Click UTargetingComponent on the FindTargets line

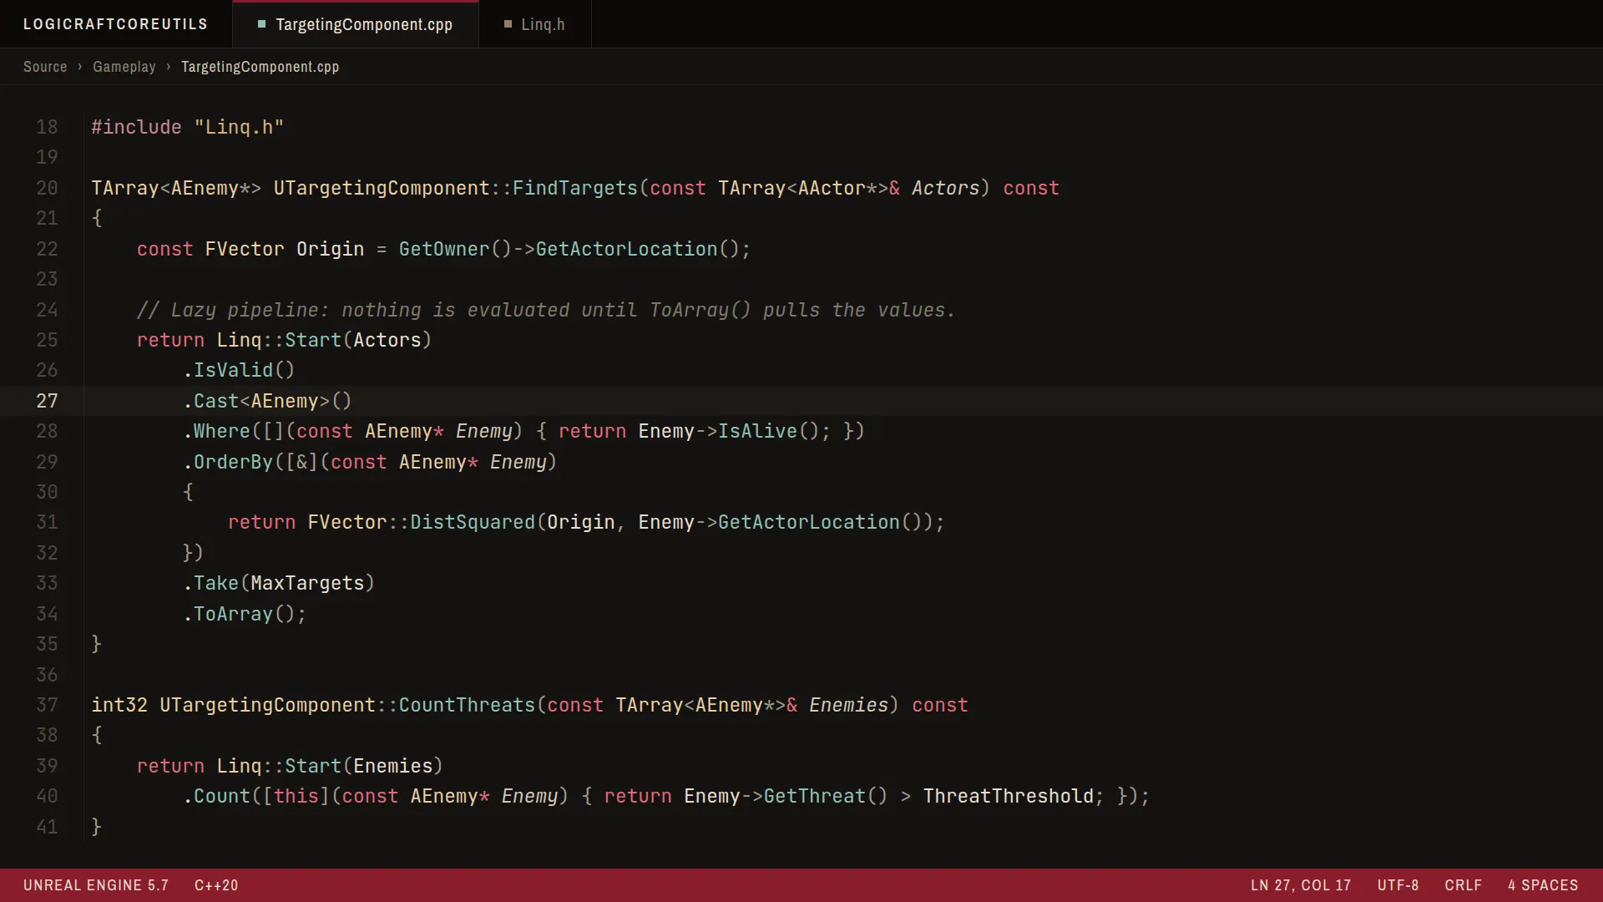[382, 188]
